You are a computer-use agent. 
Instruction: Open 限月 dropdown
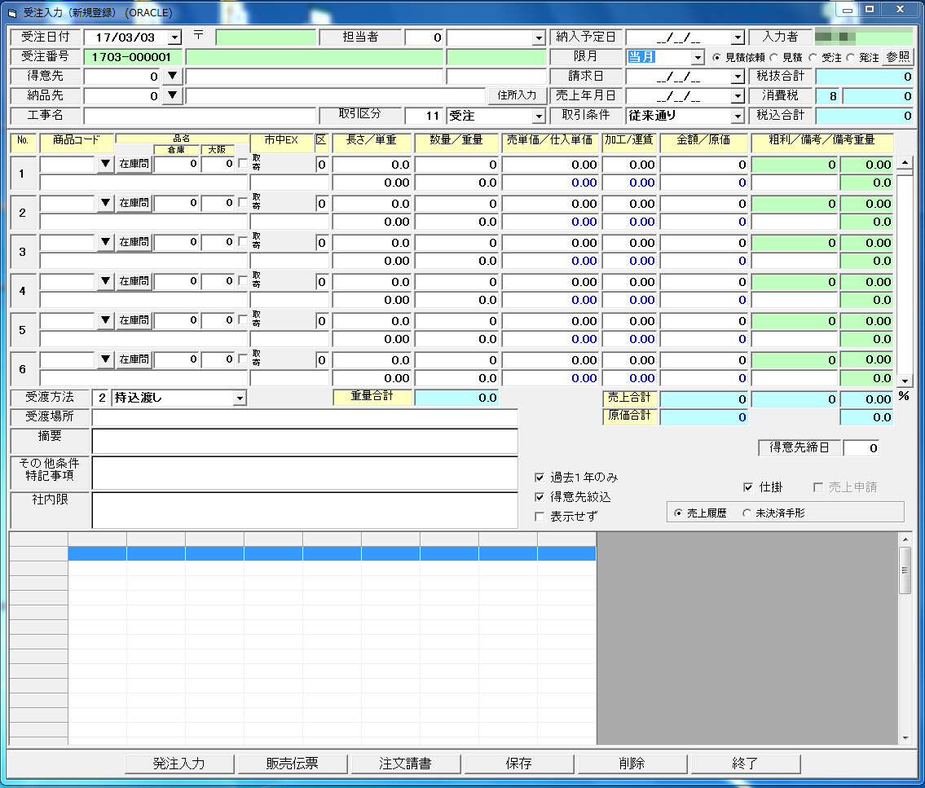698,57
